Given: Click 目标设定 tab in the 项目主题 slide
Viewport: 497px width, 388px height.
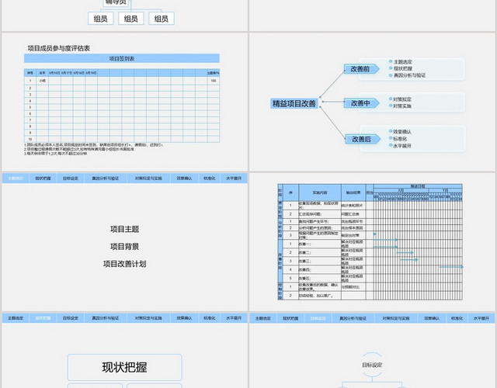Looking at the screenshot, I should [71, 178].
